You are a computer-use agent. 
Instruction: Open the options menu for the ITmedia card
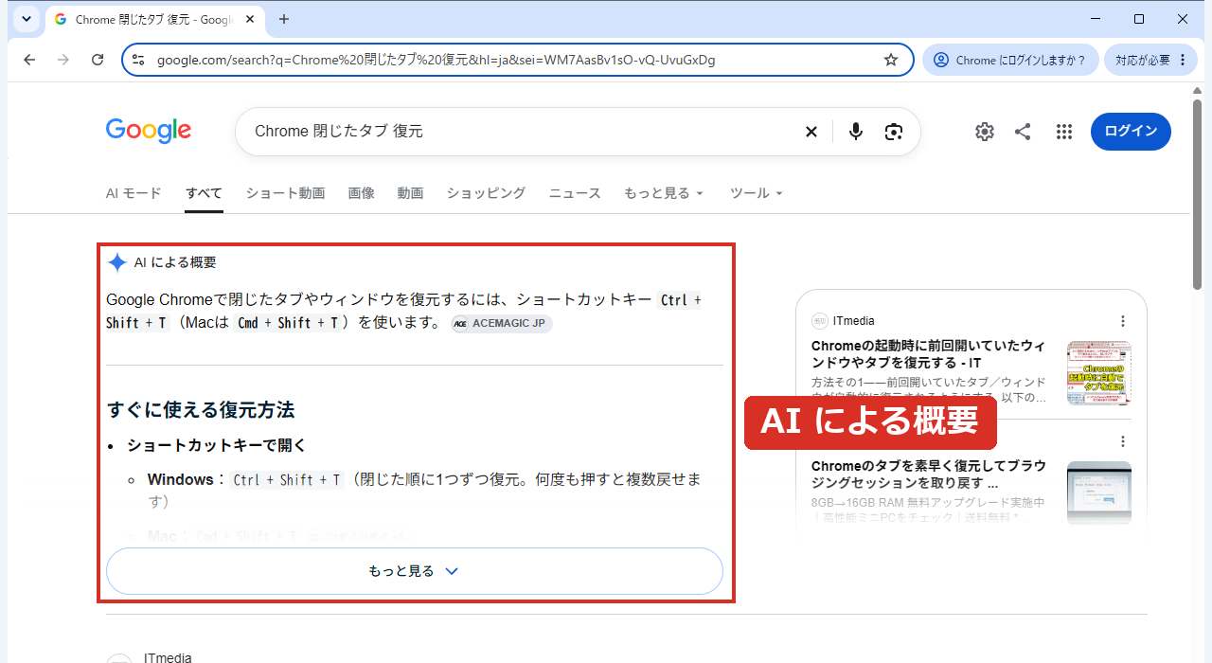point(1123,321)
